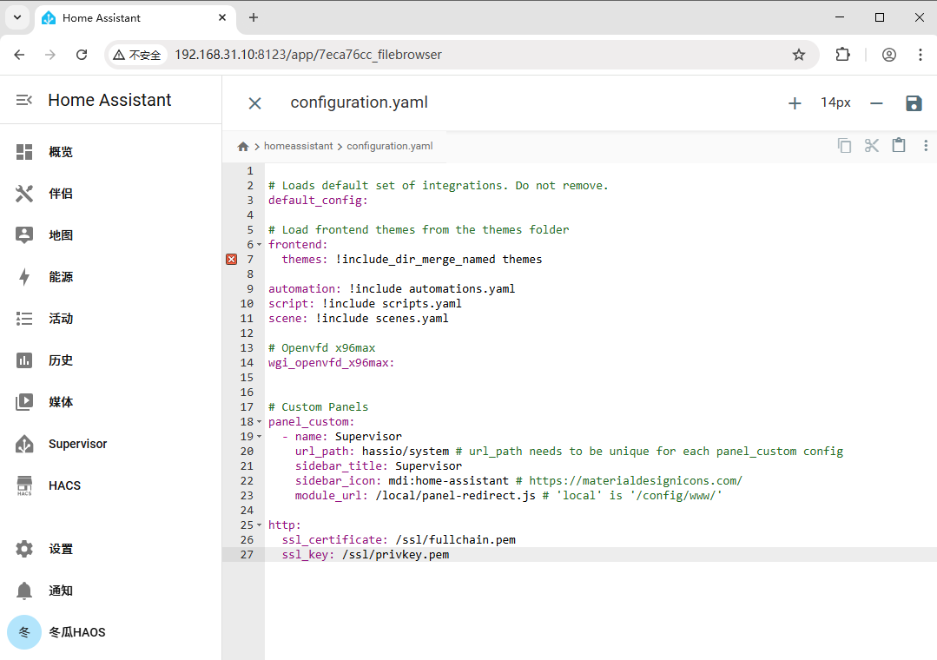Image resolution: width=937 pixels, height=660 pixels.
Task: Open the browser extensions puzzle icon
Action: (x=842, y=55)
